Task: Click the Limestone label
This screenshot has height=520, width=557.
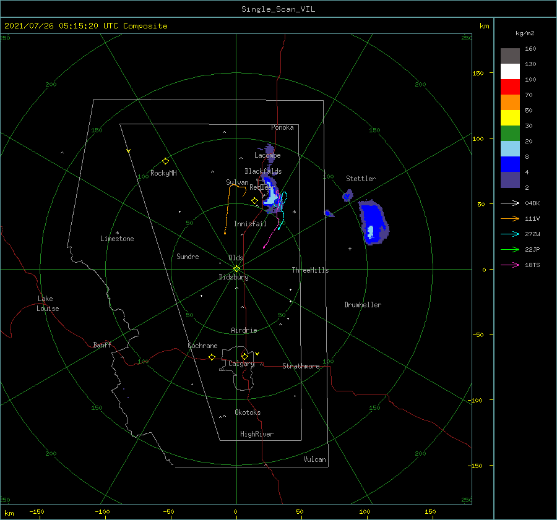Action: (117, 239)
